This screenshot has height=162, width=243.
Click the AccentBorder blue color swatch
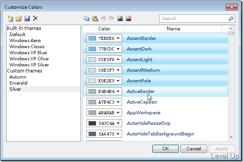92,38
